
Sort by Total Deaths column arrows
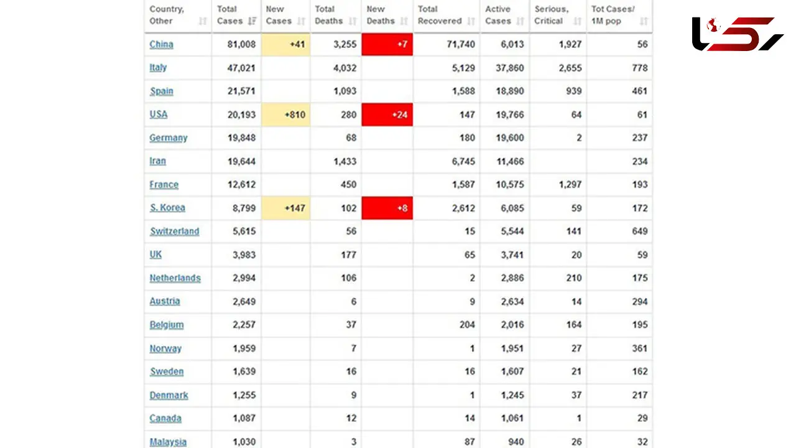pyautogui.click(x=353, y=21)
